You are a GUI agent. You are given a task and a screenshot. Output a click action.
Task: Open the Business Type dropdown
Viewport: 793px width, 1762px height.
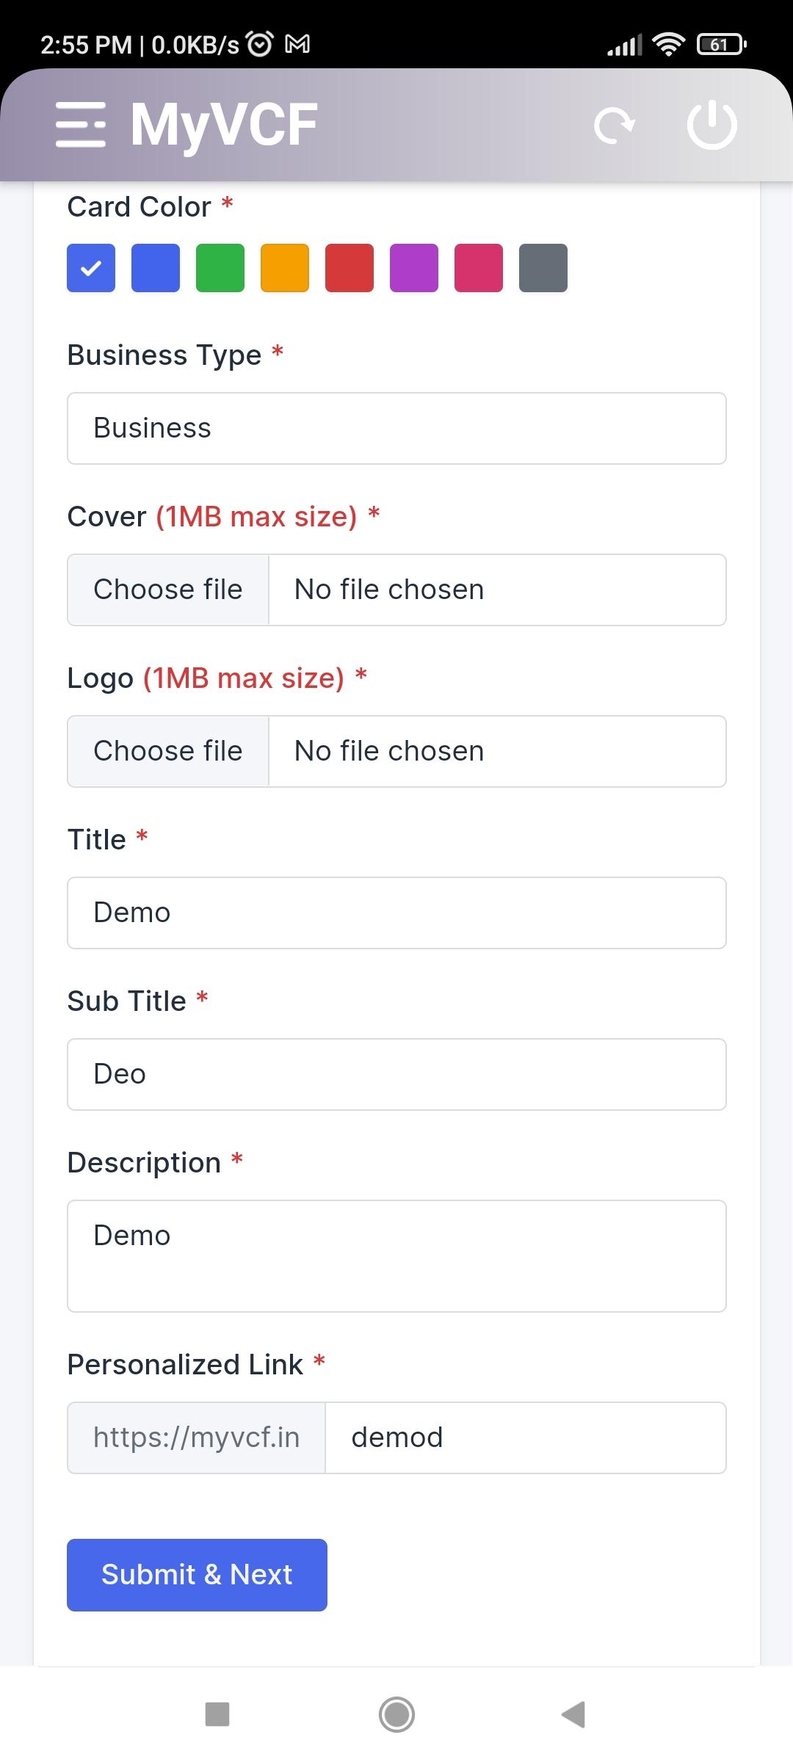[396, 428]
